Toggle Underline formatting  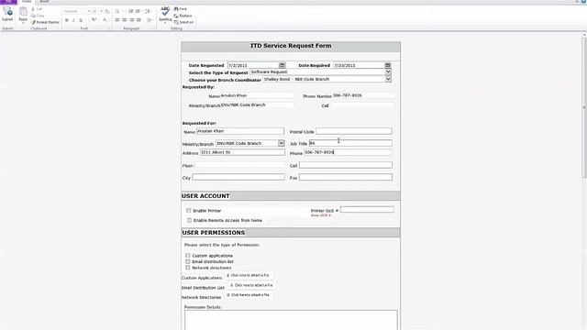point(81,20)
